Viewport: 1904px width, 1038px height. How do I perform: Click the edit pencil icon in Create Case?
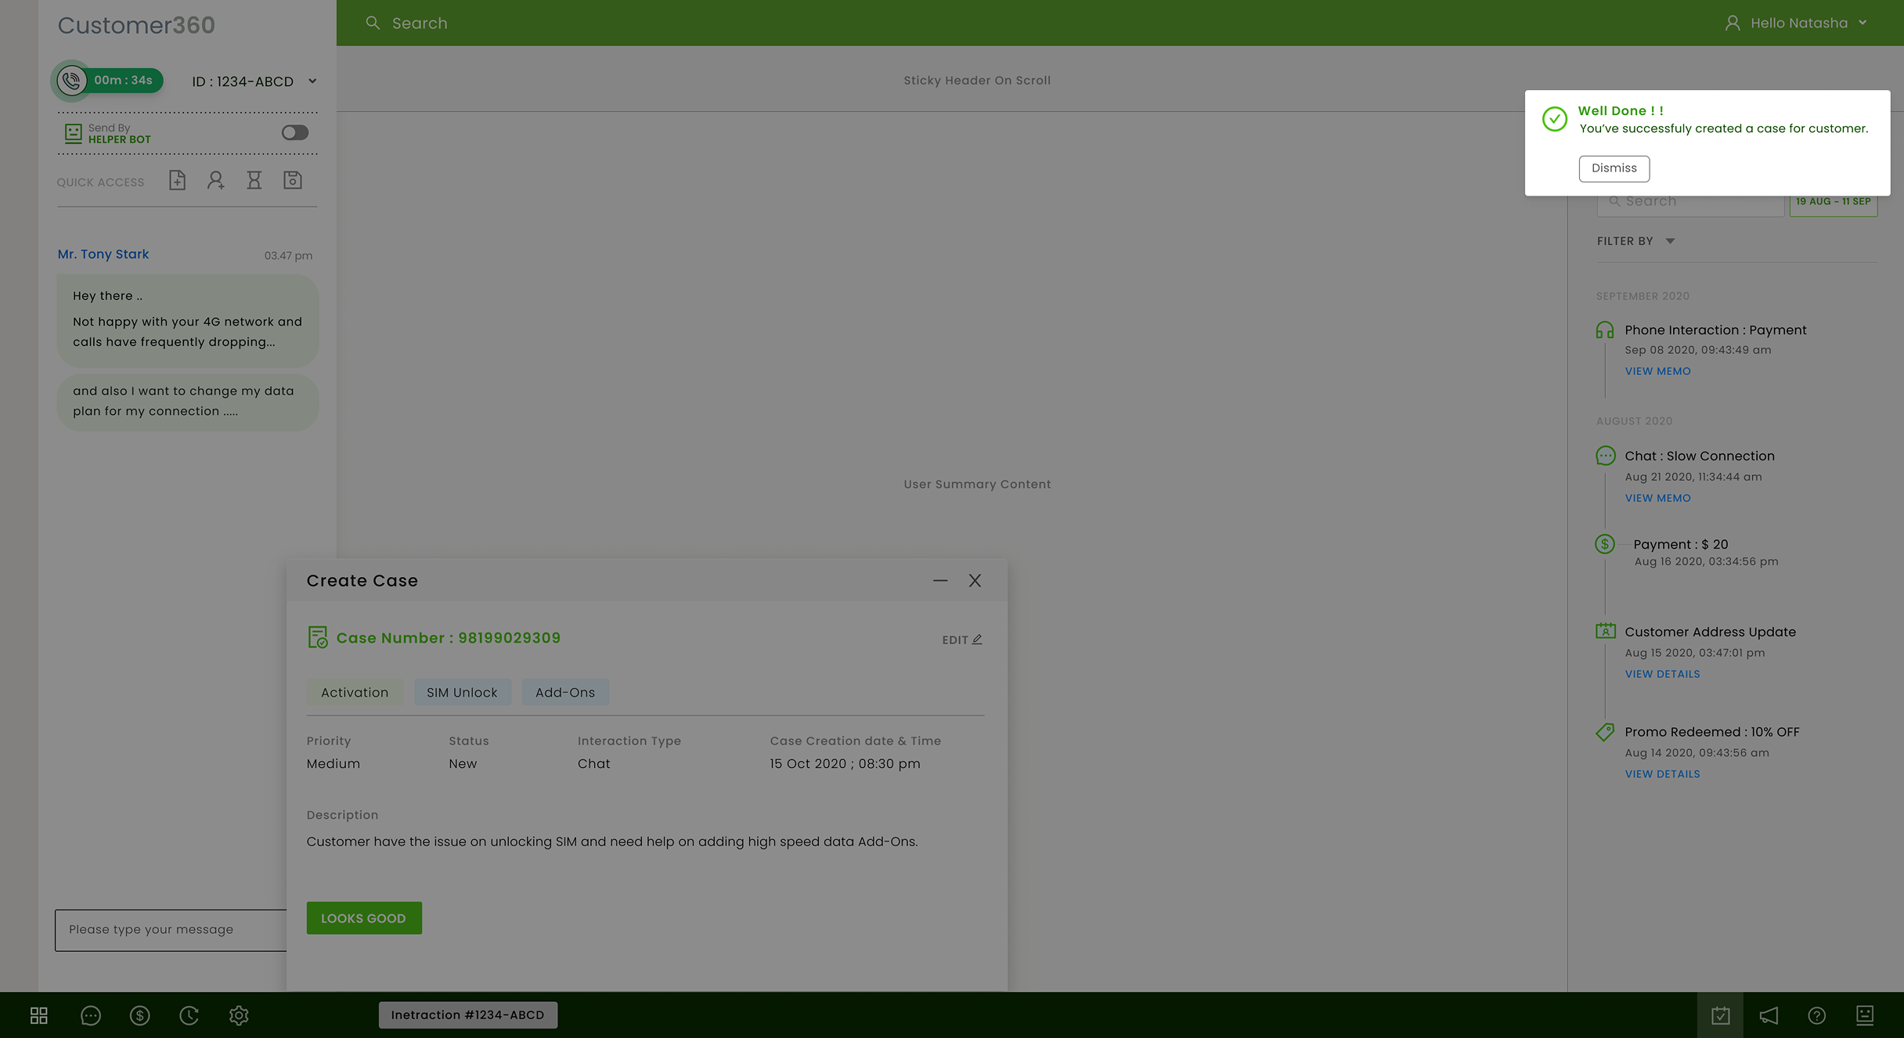[977, 640]
